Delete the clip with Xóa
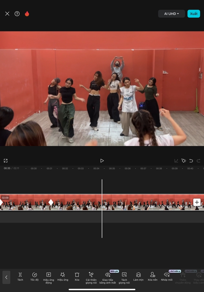 click(x=77, y=276)
